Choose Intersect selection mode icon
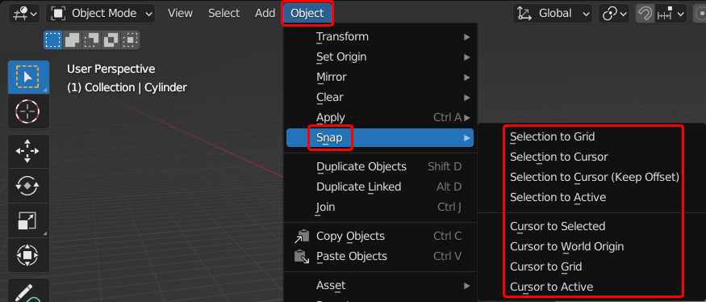The image size is (706, 302). point(130,40)
